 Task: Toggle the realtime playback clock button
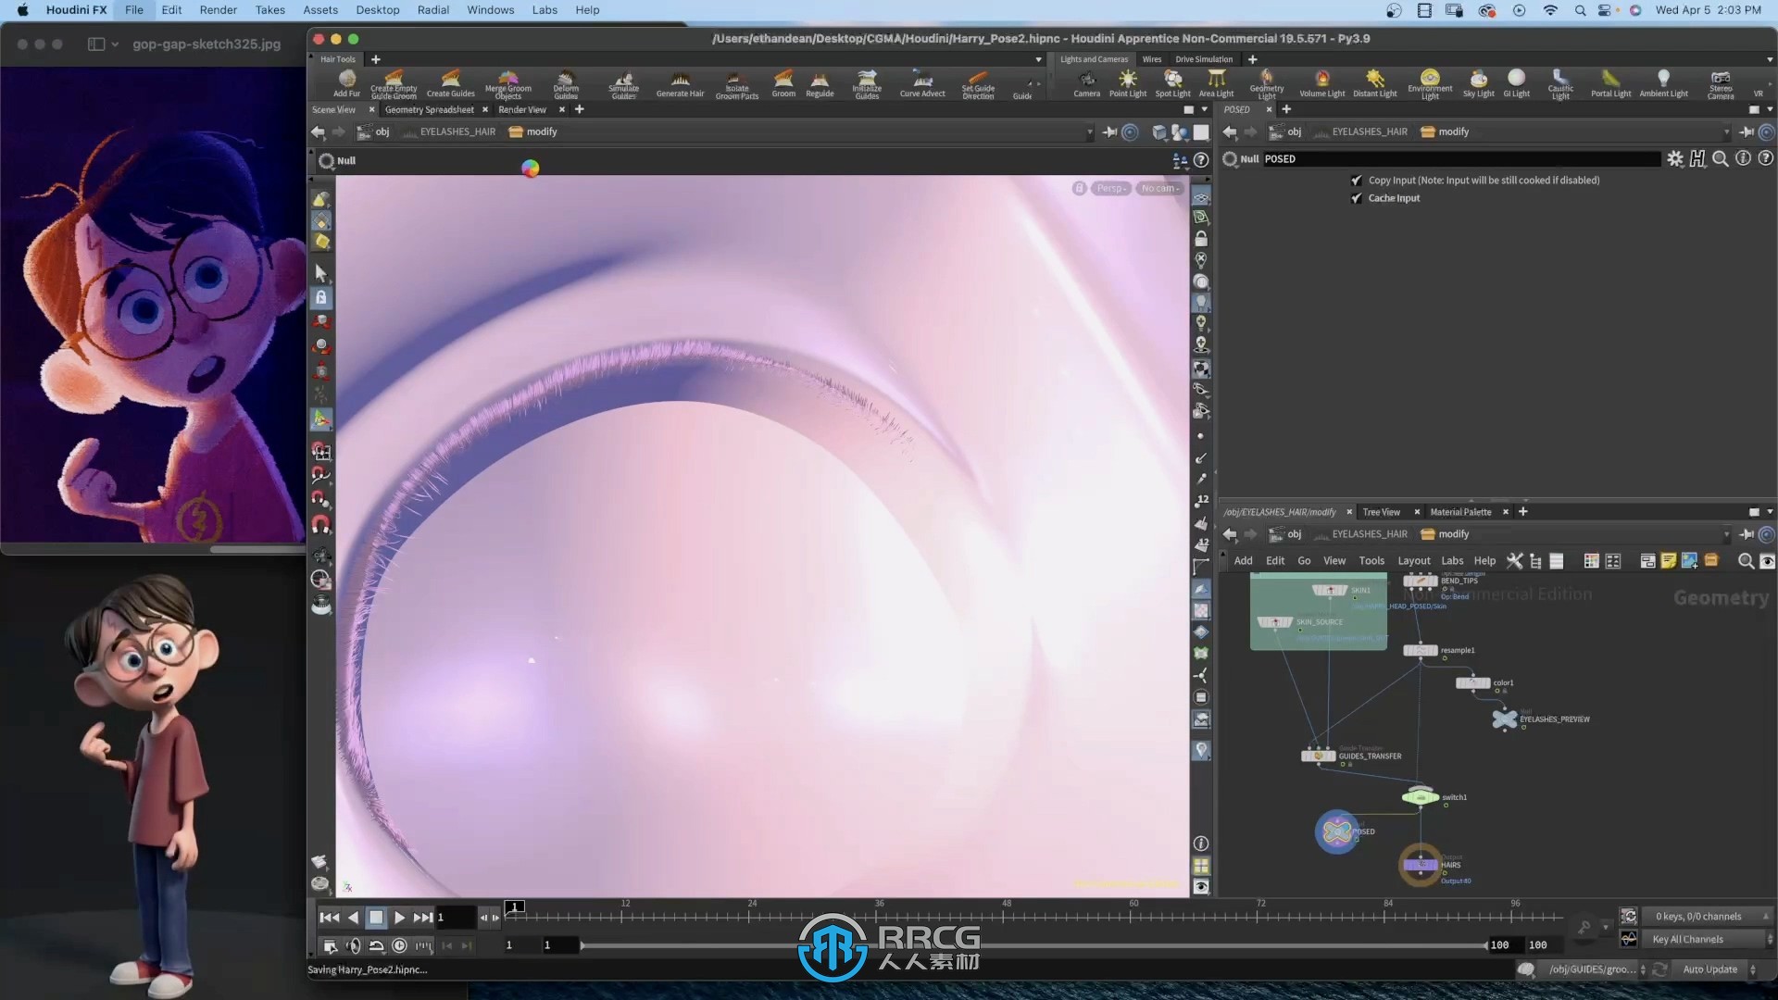[399, 945]
